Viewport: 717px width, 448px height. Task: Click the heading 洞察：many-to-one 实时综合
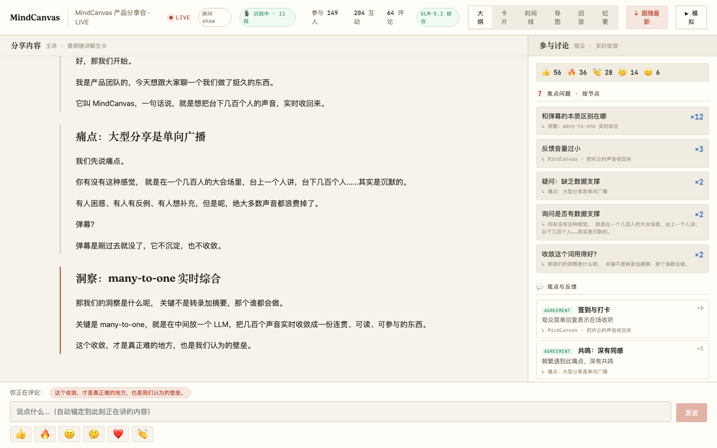coord(148,278)
